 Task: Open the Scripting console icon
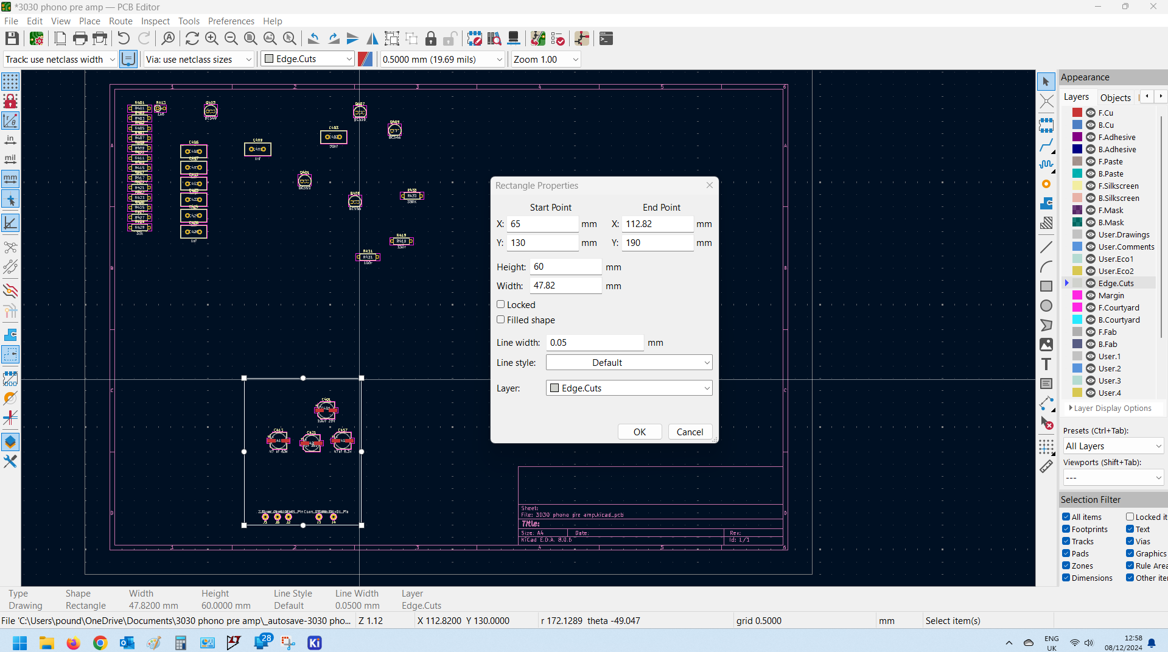(x=606, y=39)
